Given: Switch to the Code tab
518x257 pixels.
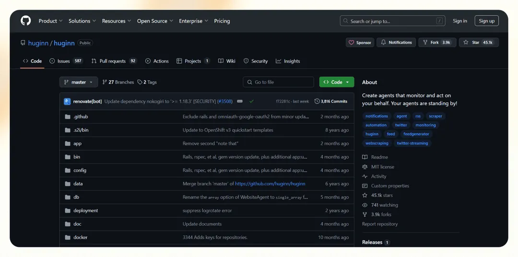Looking at the screenshot, I should 32,61.
